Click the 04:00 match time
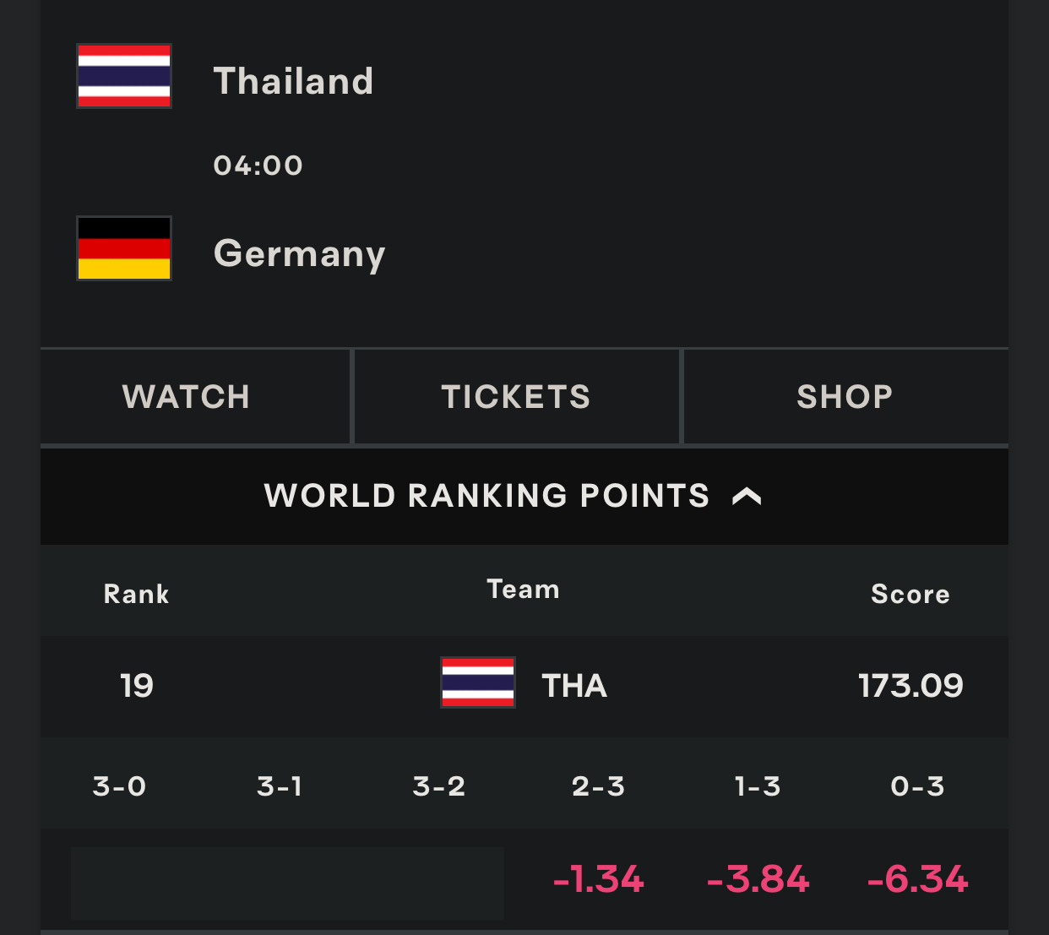This screenshot has width=1049, height=935. point(258,166)
